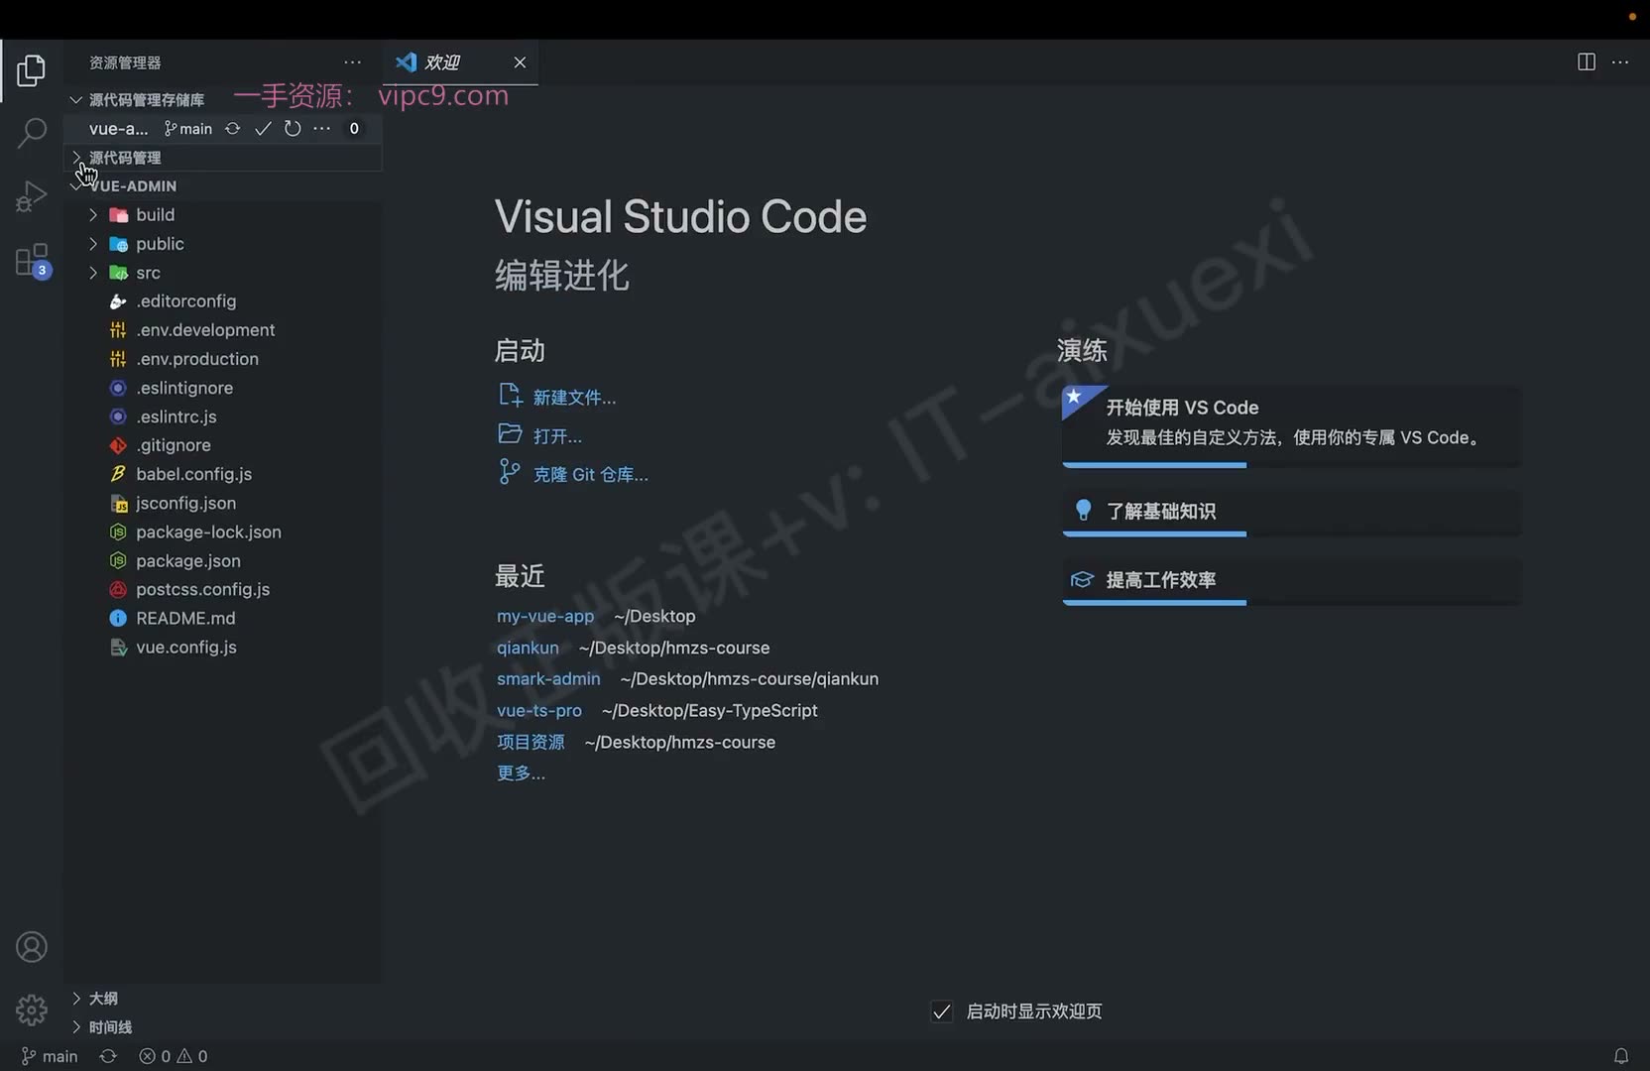Click the 克隆 Git 仓库... link

coord(591,475)
